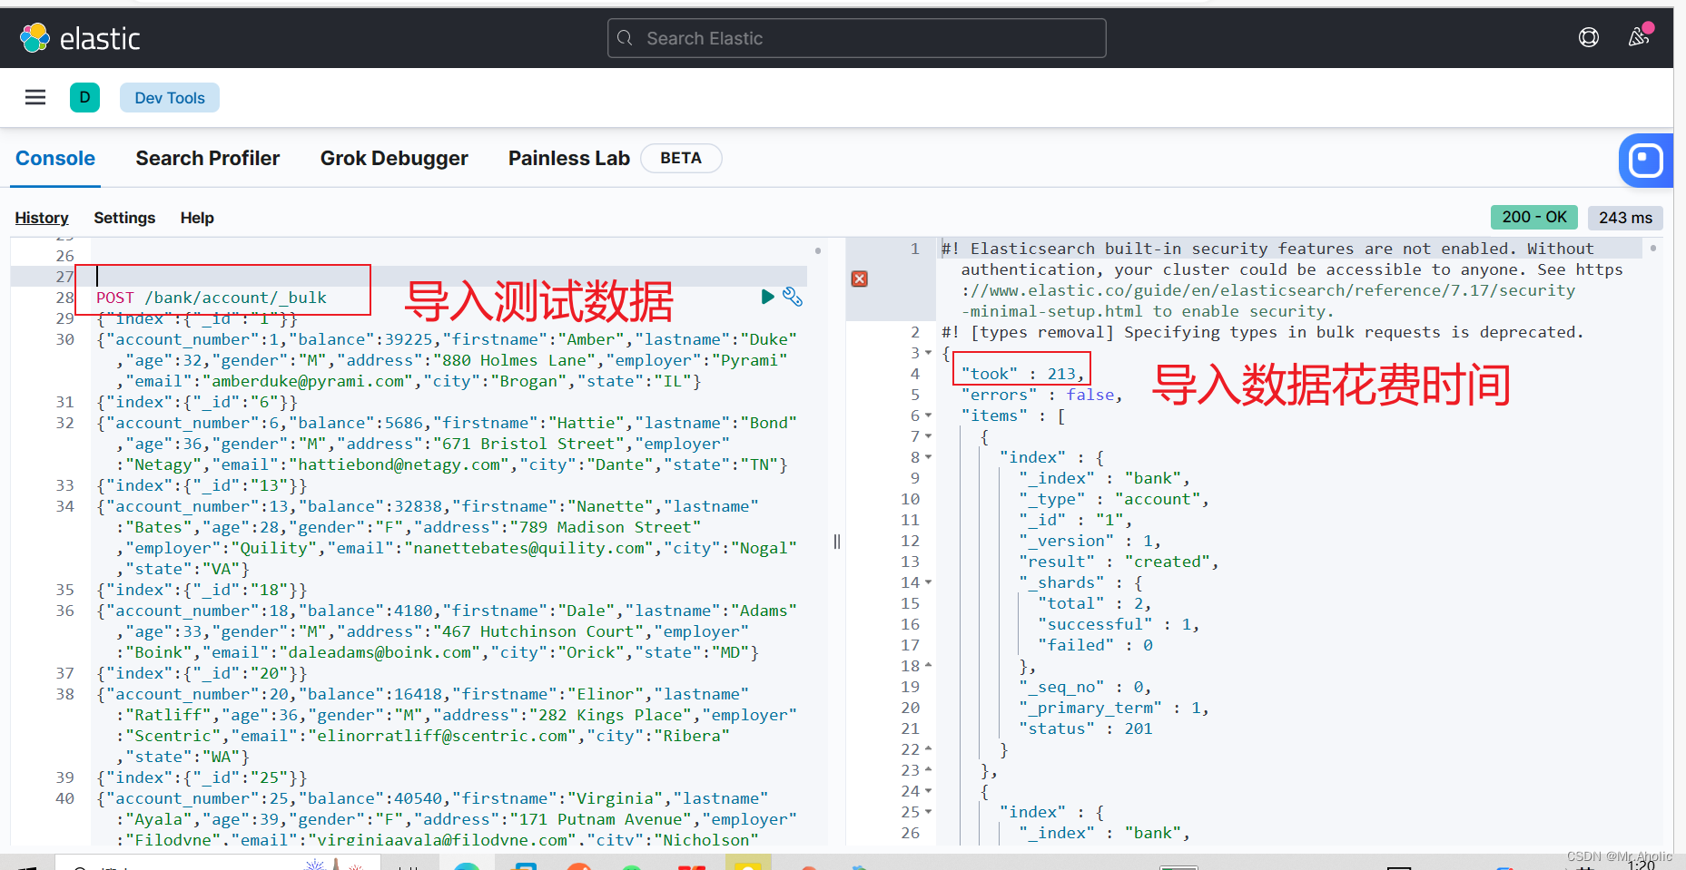Click the "result" : "created" line
The image size is (1686, 870).
[x=1119, y=562]
